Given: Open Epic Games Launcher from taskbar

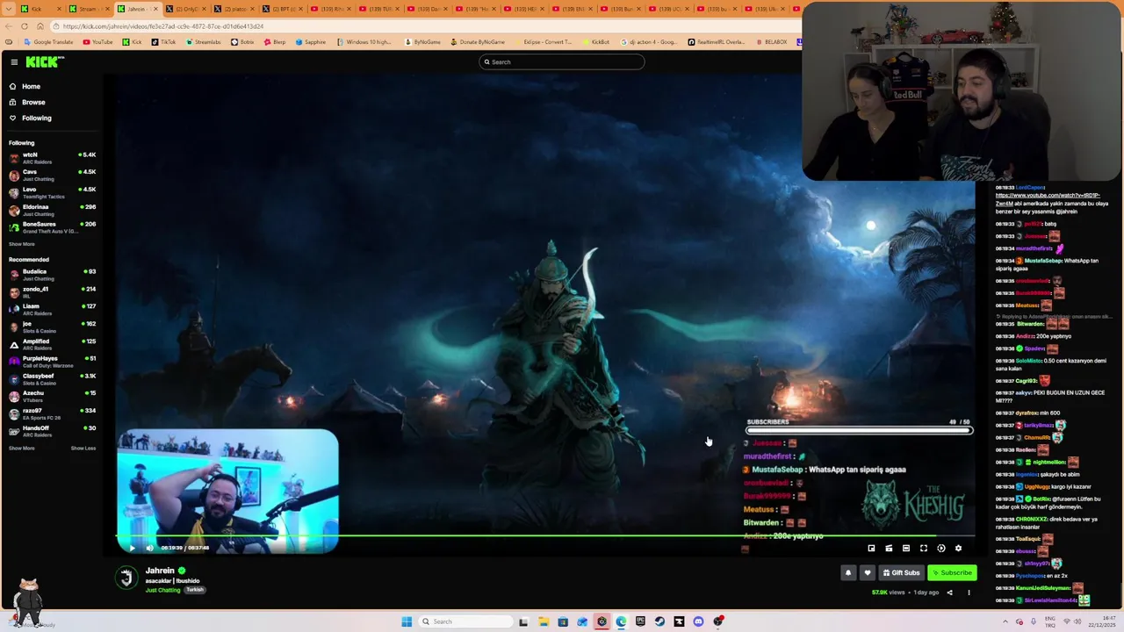Looking at the screenshot, I should 640,621.
